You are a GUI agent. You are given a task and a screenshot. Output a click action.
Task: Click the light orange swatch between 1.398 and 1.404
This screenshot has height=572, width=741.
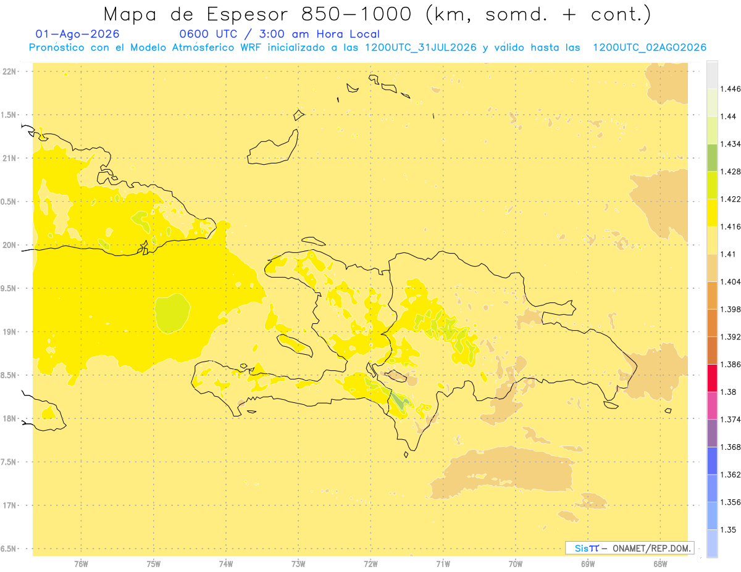(712, 296)
